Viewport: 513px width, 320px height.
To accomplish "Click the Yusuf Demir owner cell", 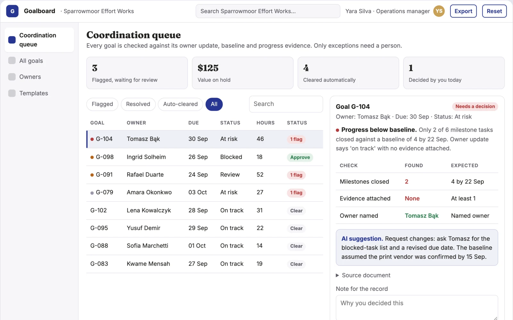I will (x=143, y=228).
